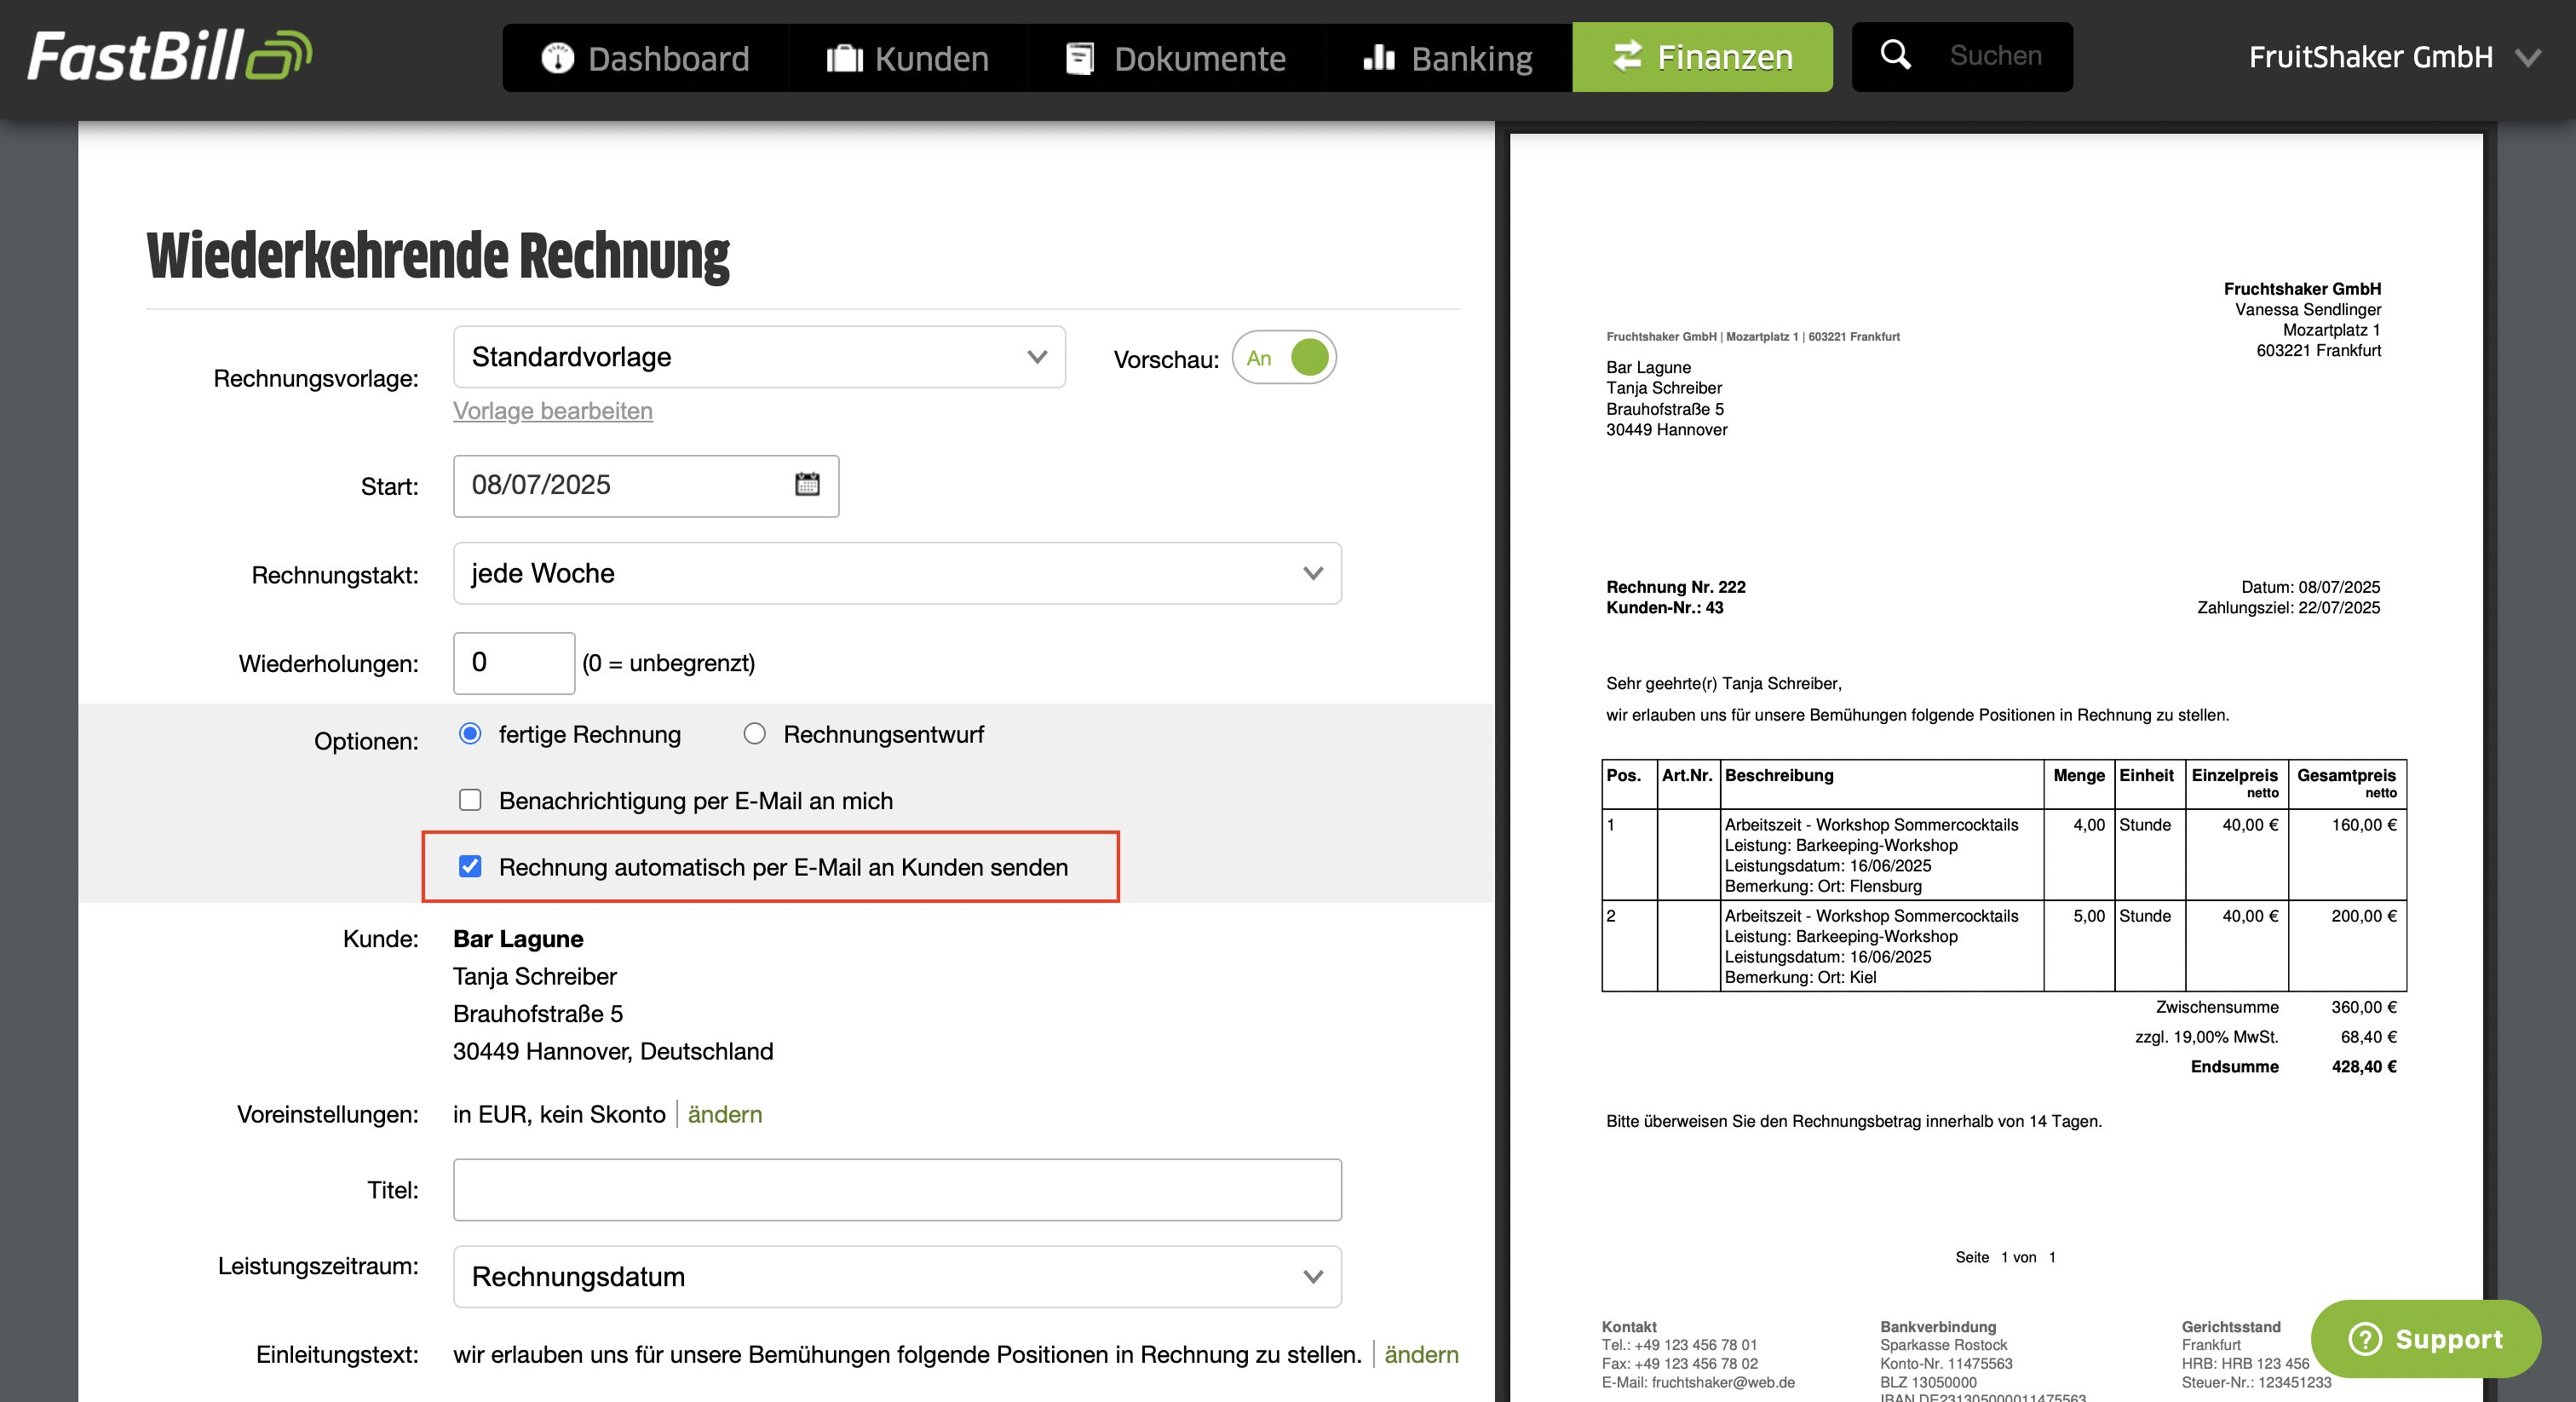Image resolution: width=2576 pixels, height=1402 pixels.
Task: Click the 30449 Hannover, Deutschland address line
Action: [x=613, y=1051]
